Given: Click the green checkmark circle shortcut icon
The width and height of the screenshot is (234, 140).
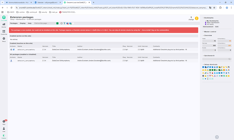Looking at the screenshot, I should [224, 76].
